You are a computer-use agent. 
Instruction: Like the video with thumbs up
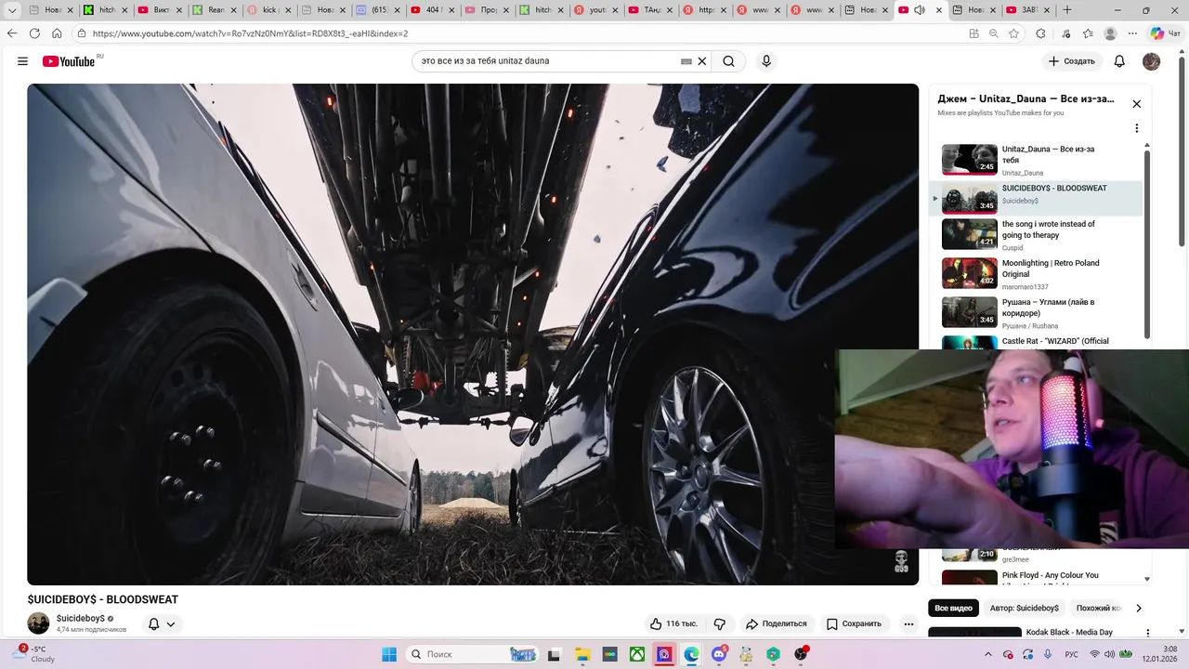(x=673, y=623)
